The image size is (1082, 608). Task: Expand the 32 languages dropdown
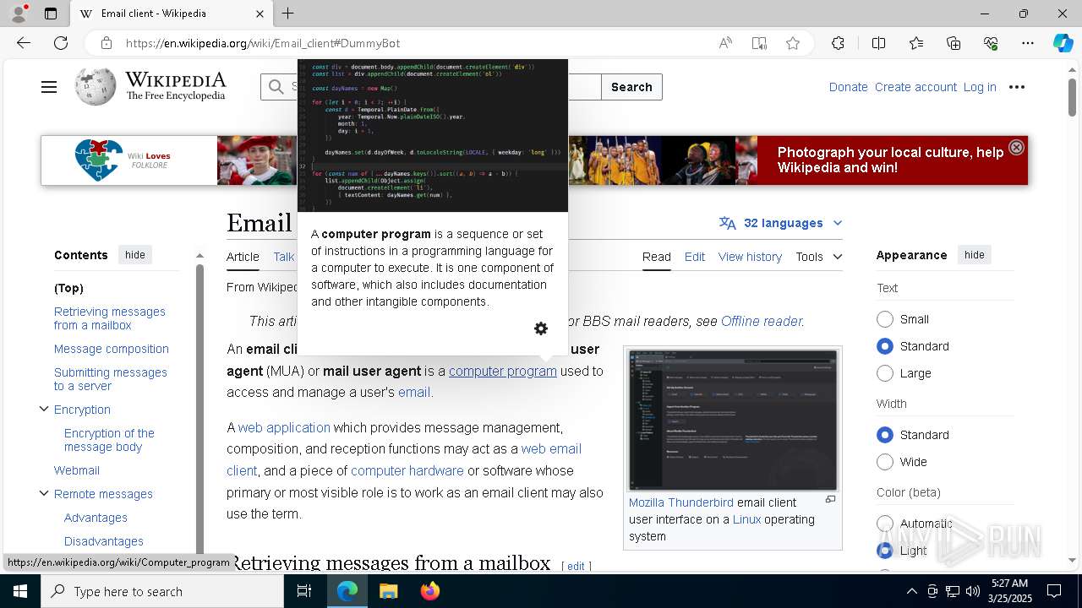[781, 223]
